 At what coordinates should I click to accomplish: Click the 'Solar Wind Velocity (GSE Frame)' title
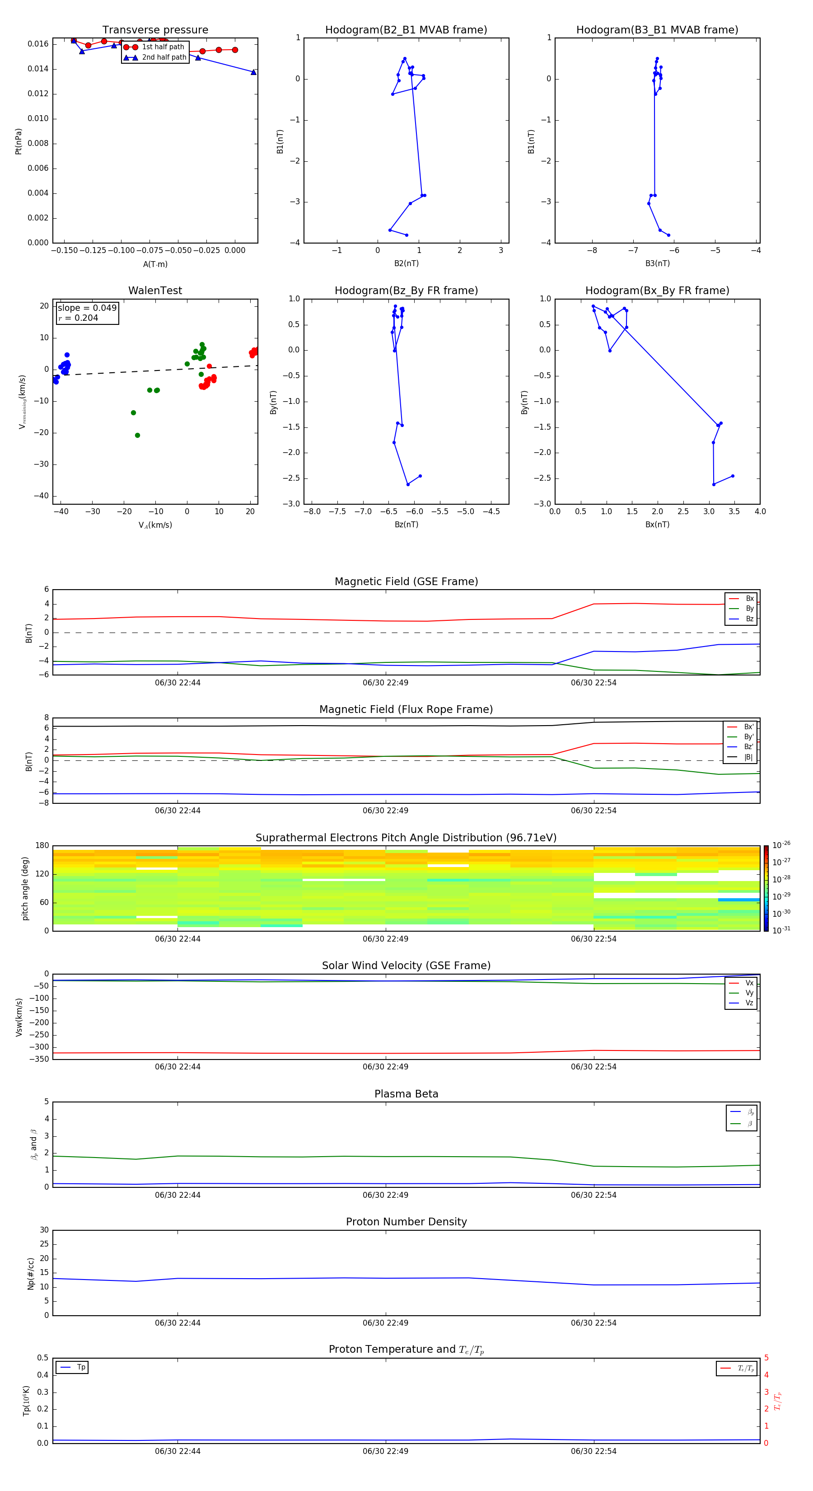point(406,966)
